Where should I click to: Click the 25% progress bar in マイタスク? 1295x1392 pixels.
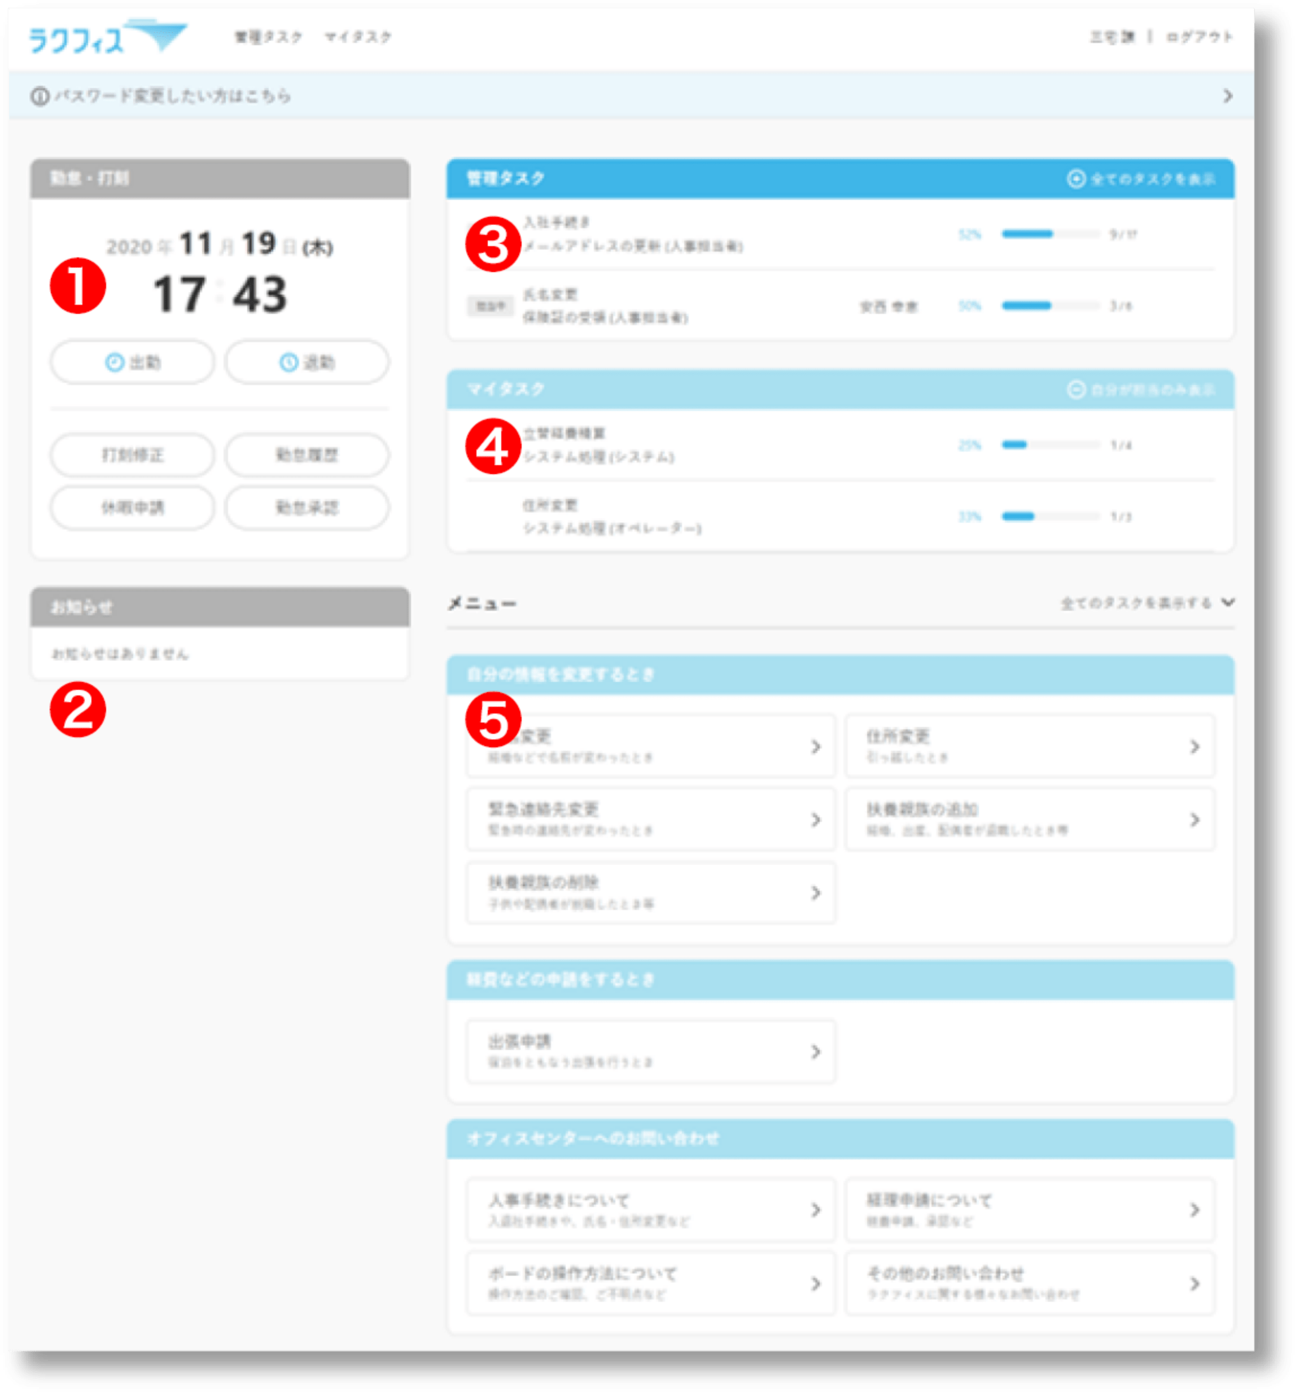[1051, 445]
